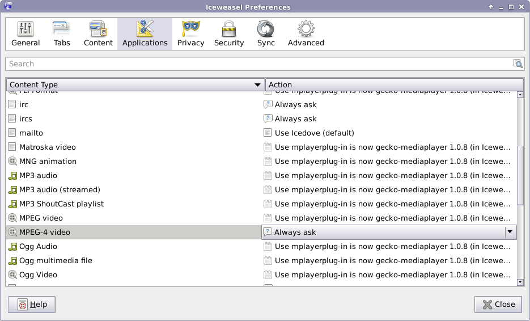Click the MP3 ShoutCast playlist music icon

(x=12, y=204)
